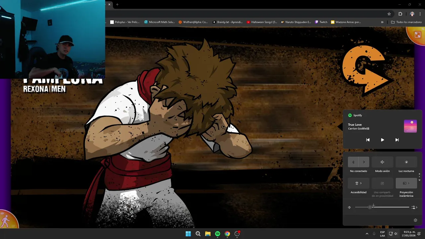Open notifications bell icon
Viewport: 425px width, 239px height.
(419, 234)
